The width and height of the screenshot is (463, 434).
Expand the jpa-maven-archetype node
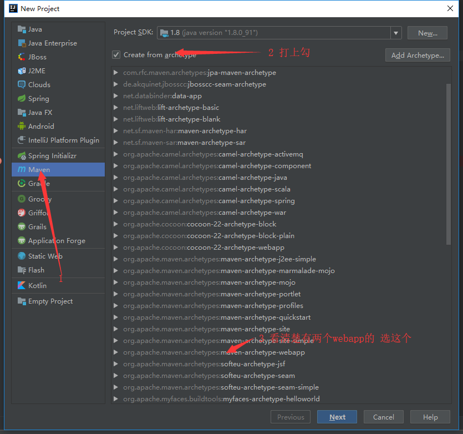click(116, 73)
